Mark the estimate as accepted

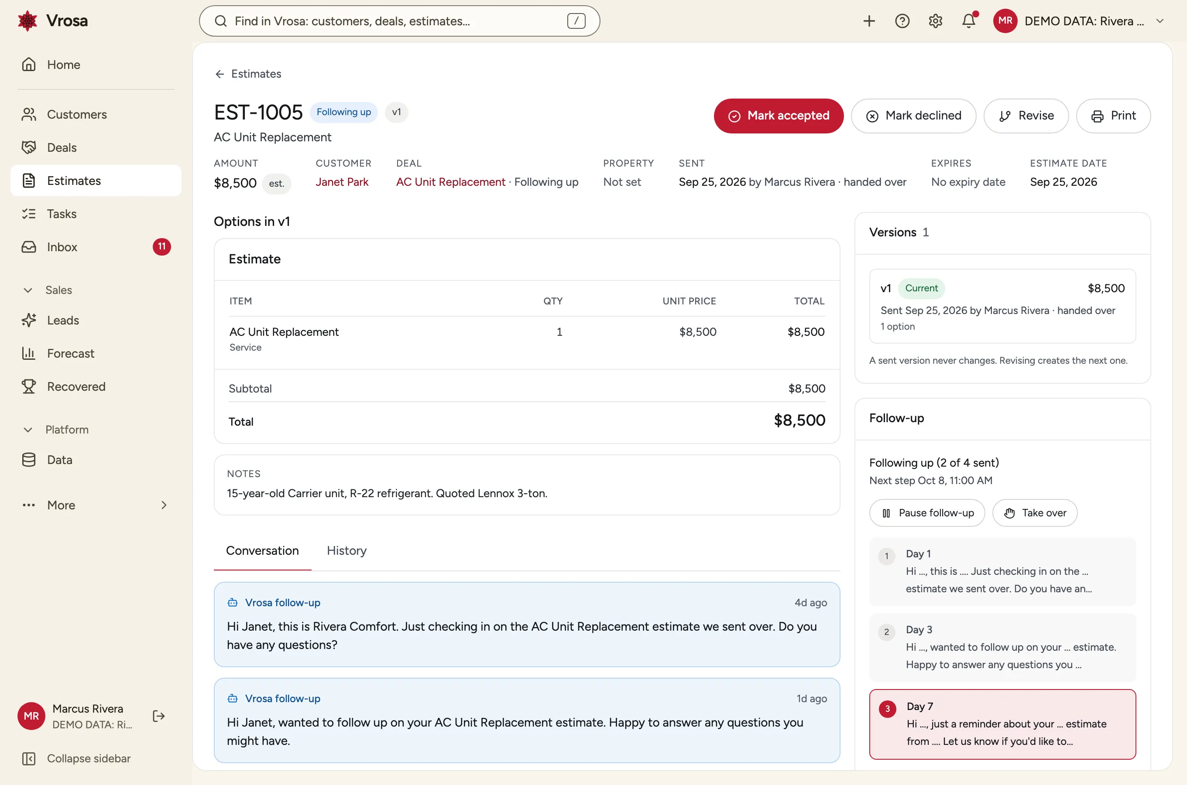[778, 116]
